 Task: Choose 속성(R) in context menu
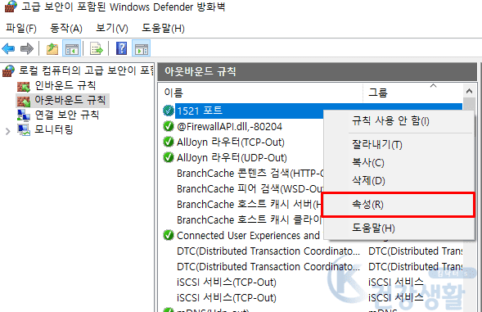[x=398, y=205]
